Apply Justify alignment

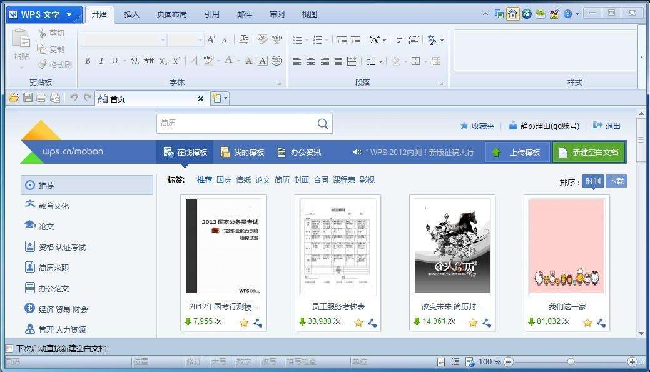coord(338,61)
